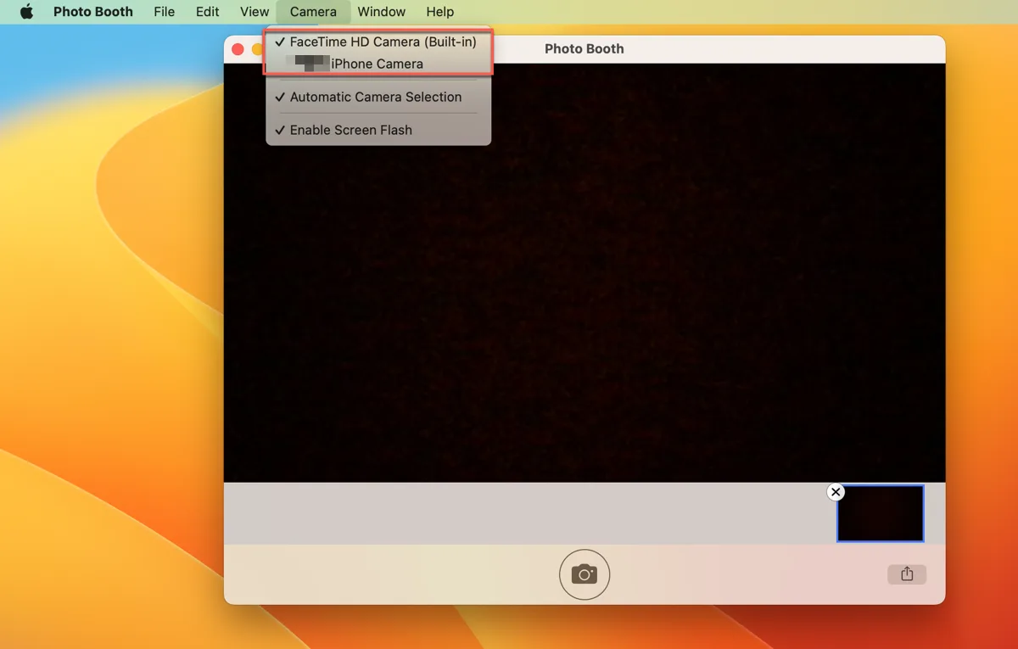1018x649 pixels.
Task: Open the Photo Booth app menu
Action: click(93, 12)
